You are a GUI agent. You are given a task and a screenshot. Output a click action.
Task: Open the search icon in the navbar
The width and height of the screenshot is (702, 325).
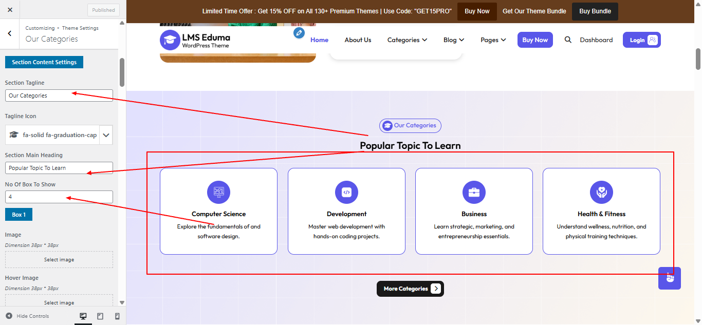pyautogui.click(x=568, y=40)
